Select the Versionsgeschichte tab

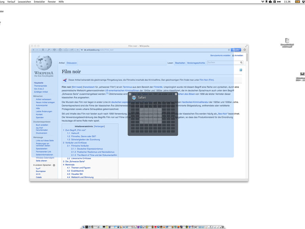196,63
